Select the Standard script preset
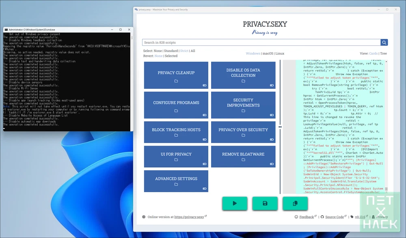 point(171,51)
